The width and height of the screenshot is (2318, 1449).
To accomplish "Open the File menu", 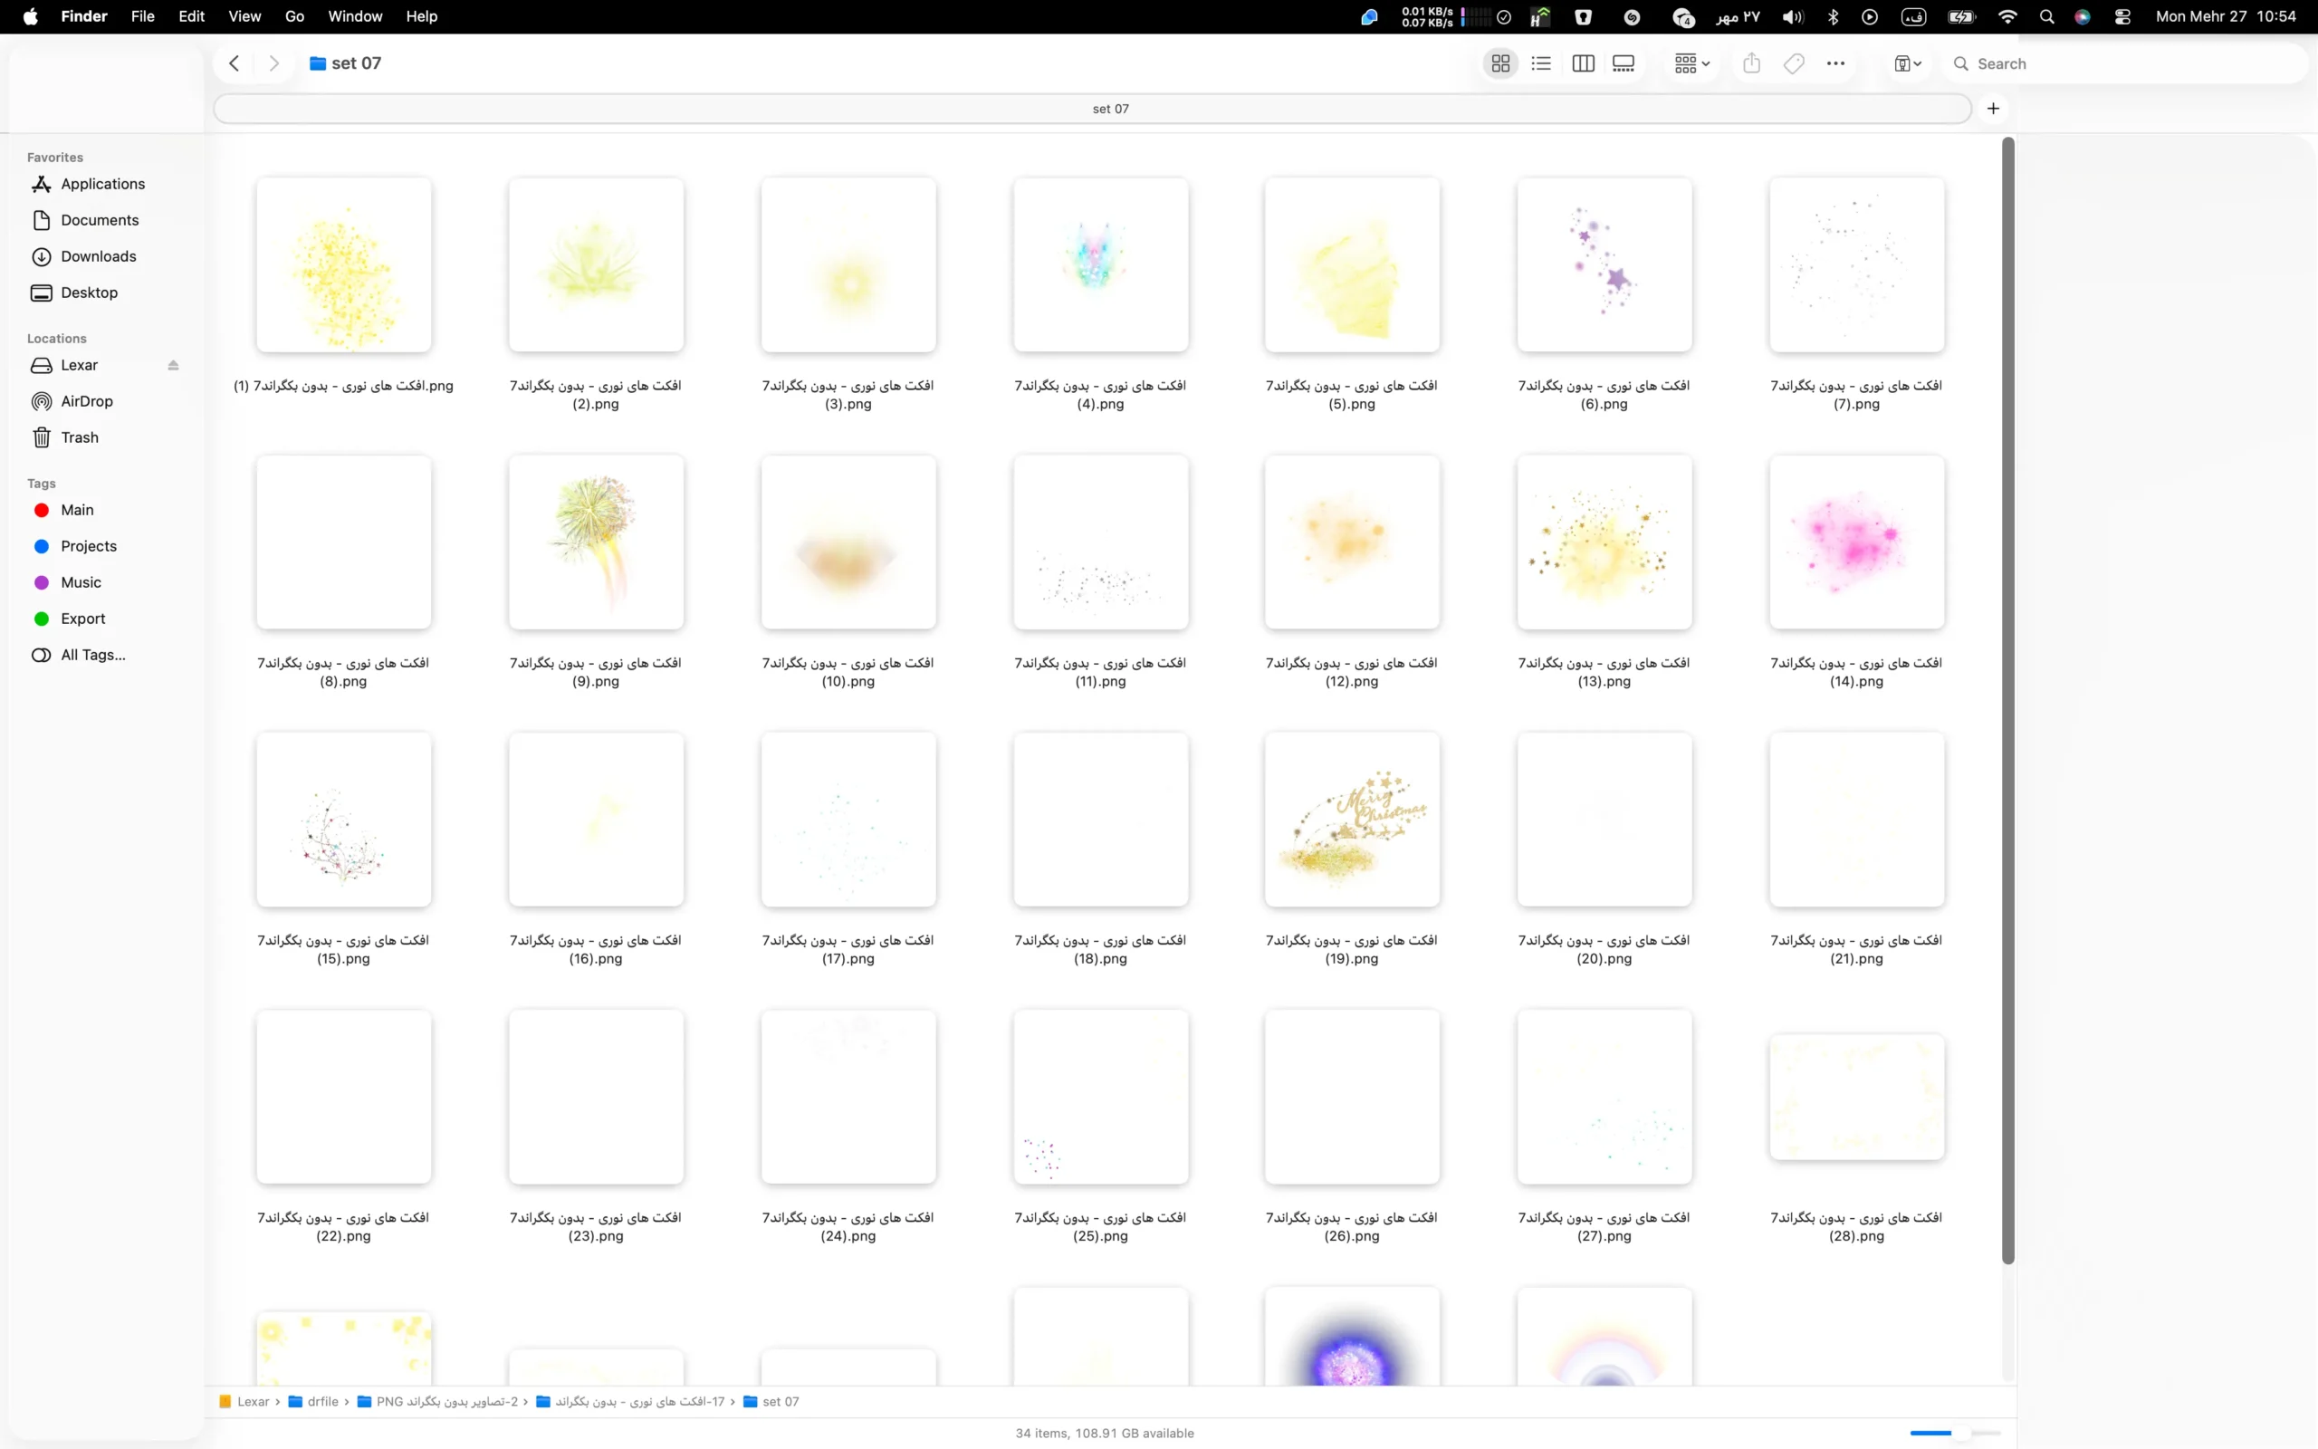I will point(143,16).
